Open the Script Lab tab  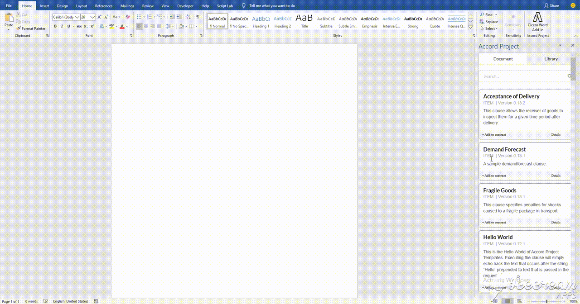tap(225, 6)
